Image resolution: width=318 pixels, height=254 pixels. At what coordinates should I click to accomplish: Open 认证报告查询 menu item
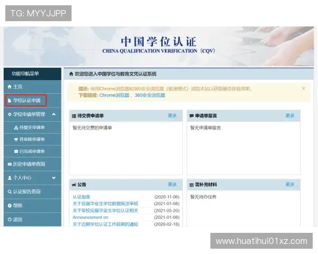[27, 192]
